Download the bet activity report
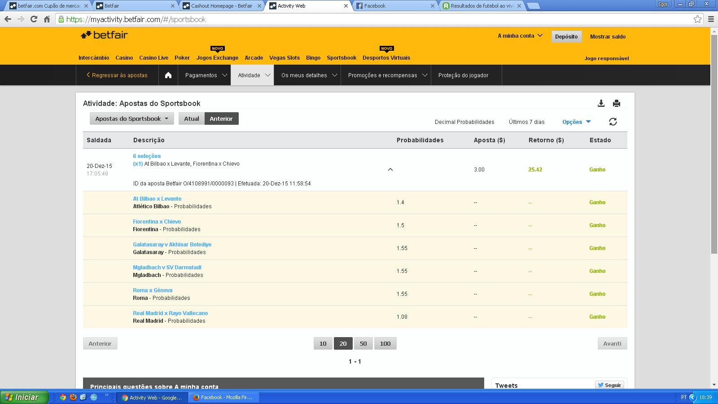718x404 pixels. (x=601, y=103)
